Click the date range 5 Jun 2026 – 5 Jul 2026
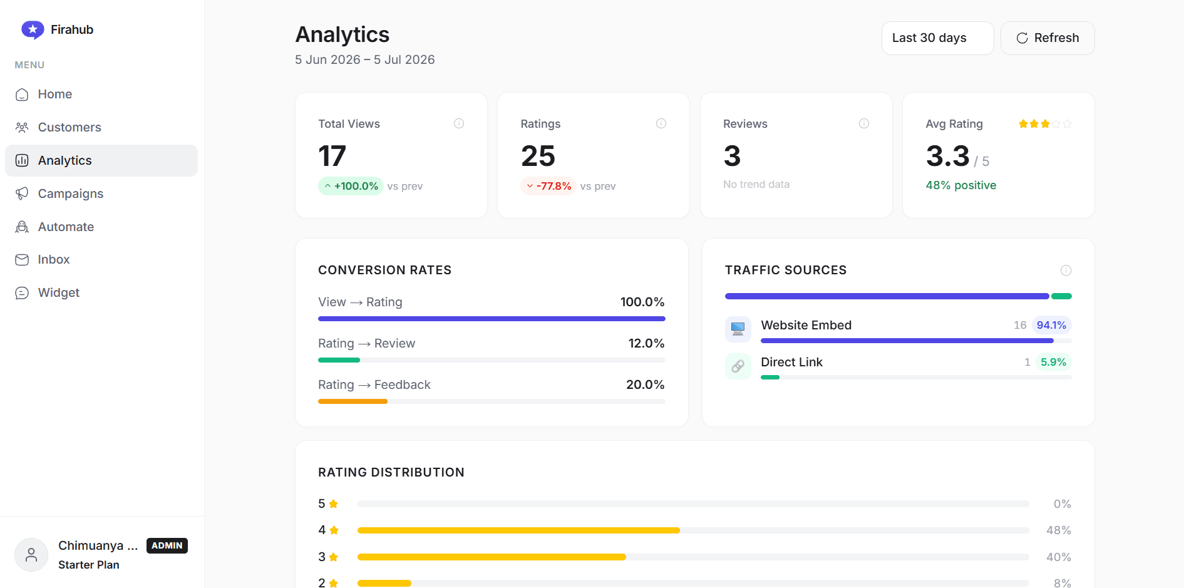The width and height of the screenshot is (1184, 588). click(365, 59)
